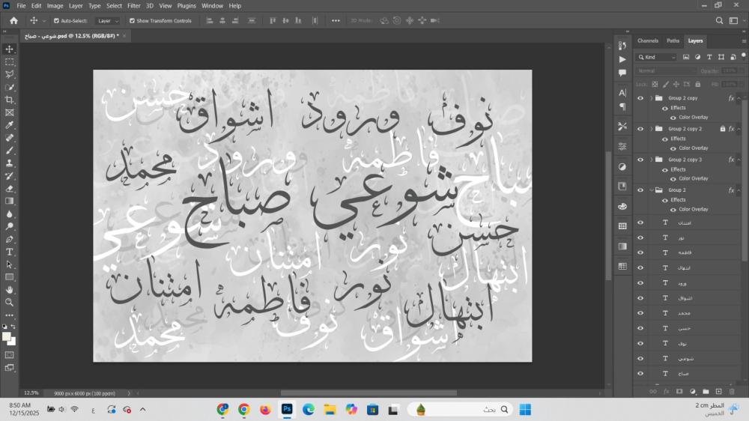This screenshot has height=421, width=749.
Task: Click the zoom percentage field in status bar
Action: click(31, 393)
